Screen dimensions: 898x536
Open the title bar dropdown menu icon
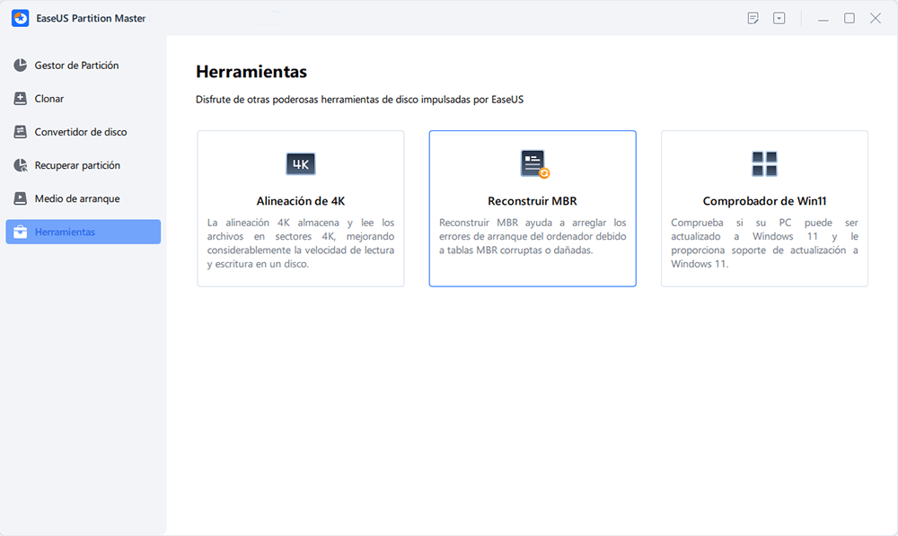coord(779,18)
